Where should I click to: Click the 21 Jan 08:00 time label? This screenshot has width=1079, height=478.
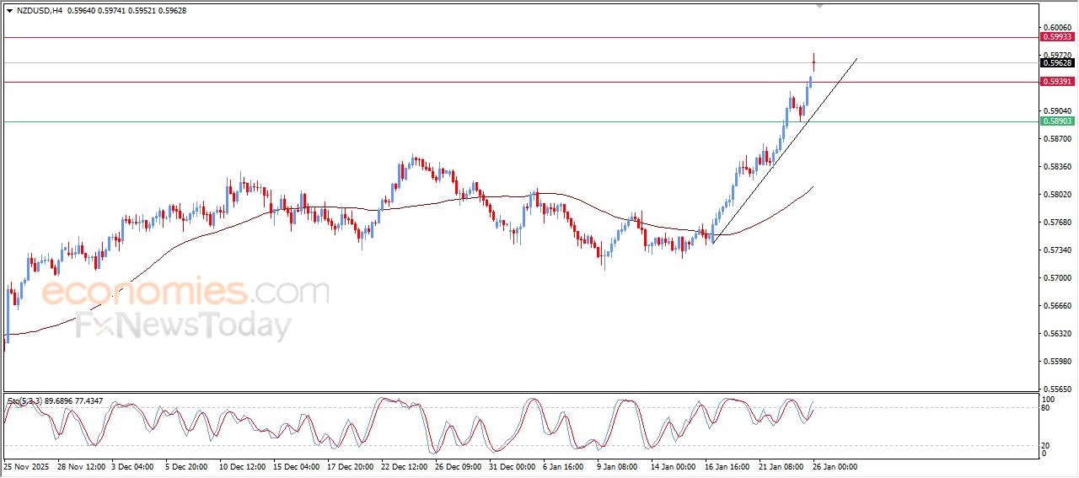tap(783, 465)
